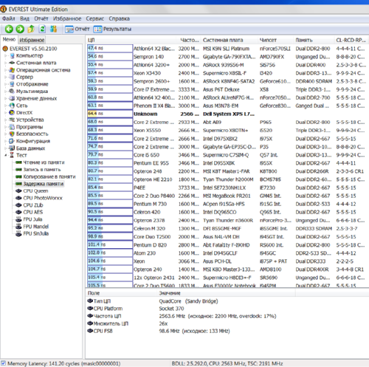Select the highlighted 64.4 ns result bar

pyautogui.click(x=110, y=114)
